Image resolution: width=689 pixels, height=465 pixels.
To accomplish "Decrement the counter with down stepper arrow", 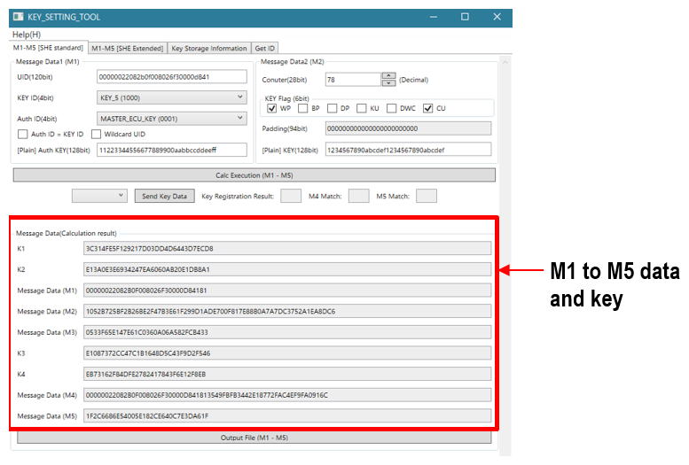I will (389, 83).
